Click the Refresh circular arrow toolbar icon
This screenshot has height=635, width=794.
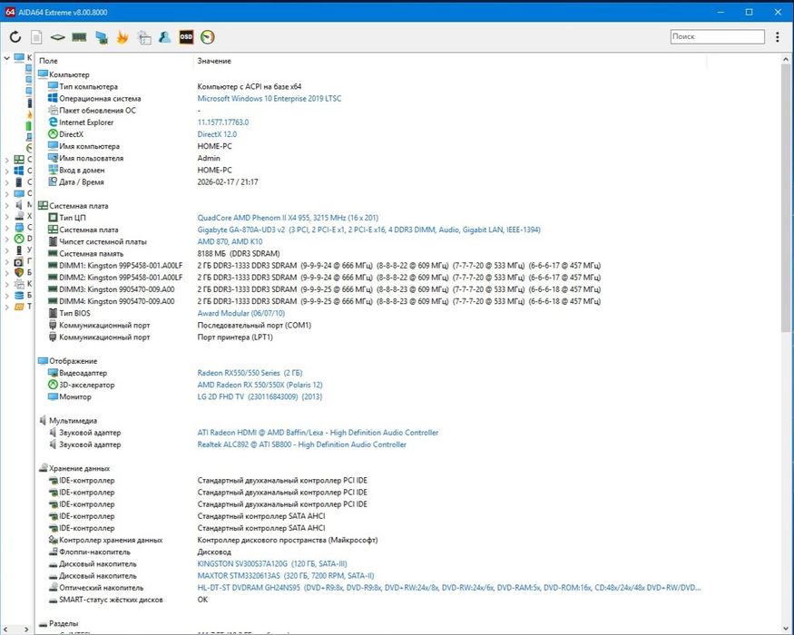[15, 36]
